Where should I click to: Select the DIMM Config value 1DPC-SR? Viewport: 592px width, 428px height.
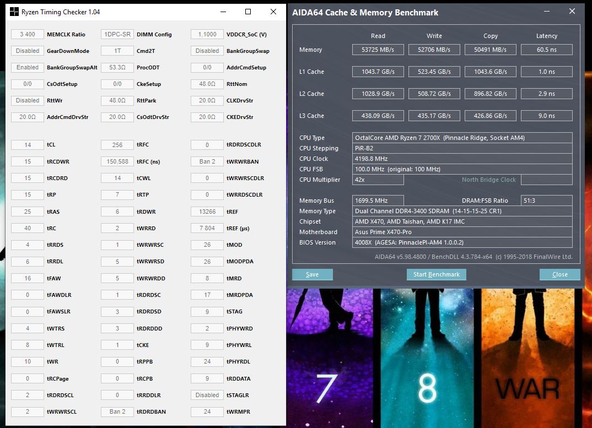117,34
